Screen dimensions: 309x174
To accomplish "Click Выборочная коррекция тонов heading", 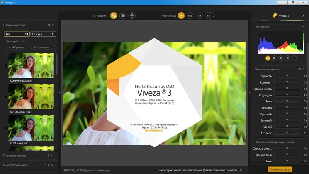I will tap(275, 142).
